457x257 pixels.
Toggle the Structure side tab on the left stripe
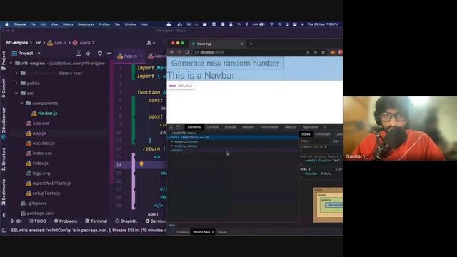click(x=4, y=158)
